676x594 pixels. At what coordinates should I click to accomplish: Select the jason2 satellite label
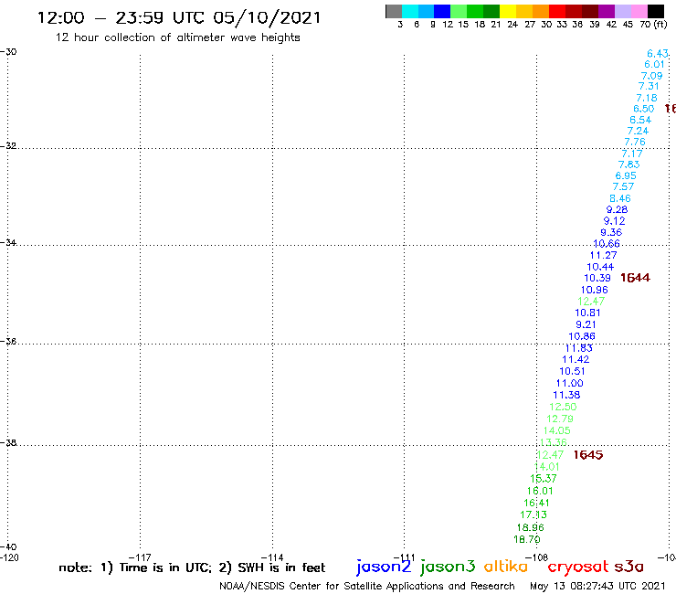[x=384, y=567]
